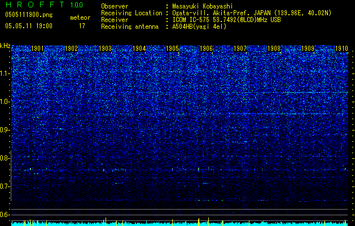
Task: Click the Receiver value ICOM IC-575
Action: [191, 20]
